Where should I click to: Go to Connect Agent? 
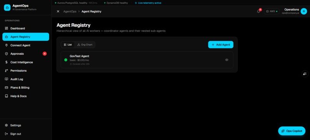pos(26,45)
